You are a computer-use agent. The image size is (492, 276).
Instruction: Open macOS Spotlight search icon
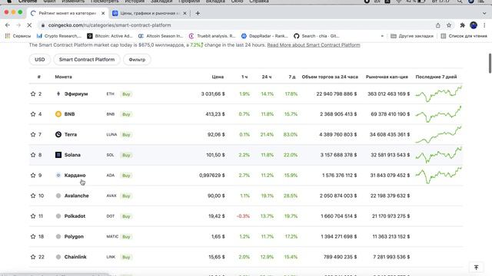[x=460, y=2]
